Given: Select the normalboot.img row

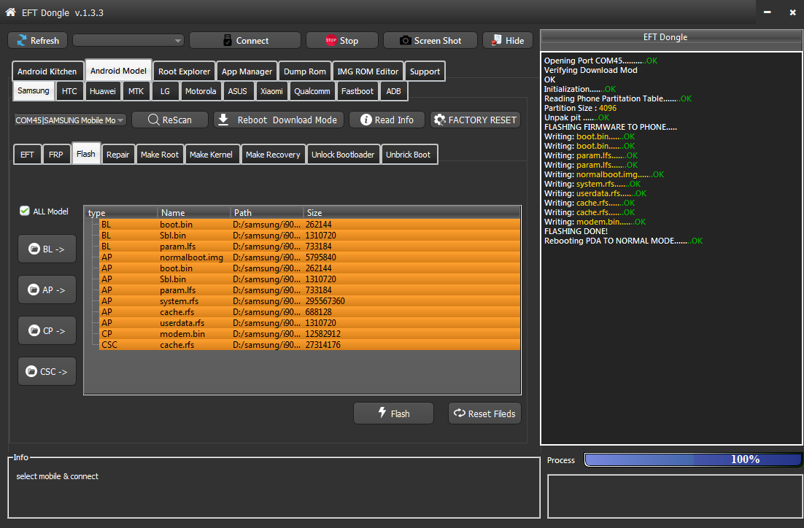Looking at the screenshot, I should 309,257.
